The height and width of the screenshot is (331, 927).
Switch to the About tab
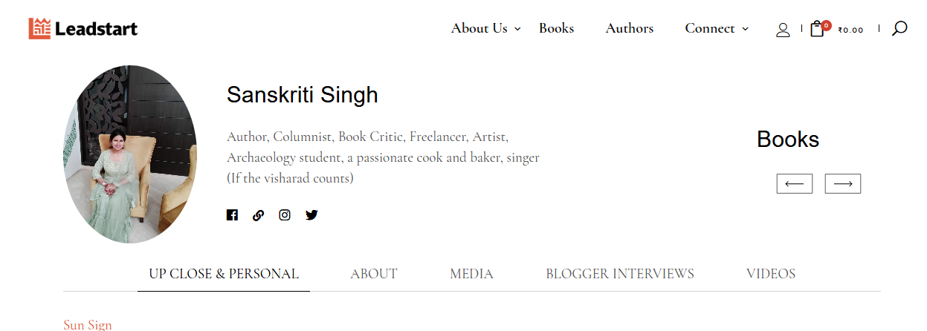374,274
